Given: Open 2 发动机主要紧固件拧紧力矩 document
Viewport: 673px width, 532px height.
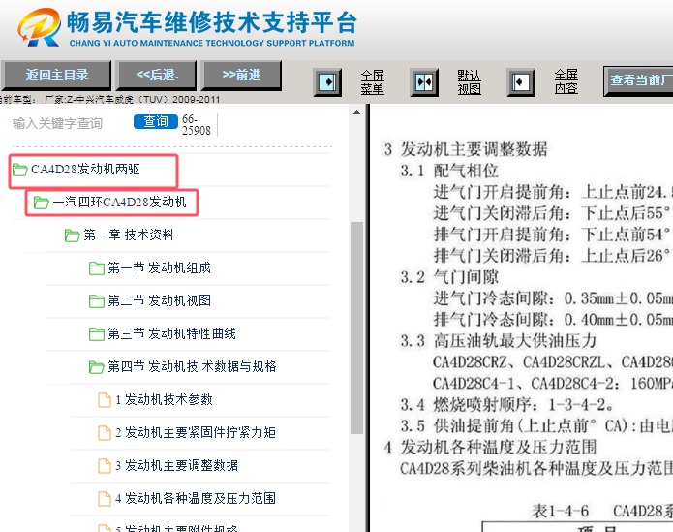Looking at the screenshot, I should point(196,433).
